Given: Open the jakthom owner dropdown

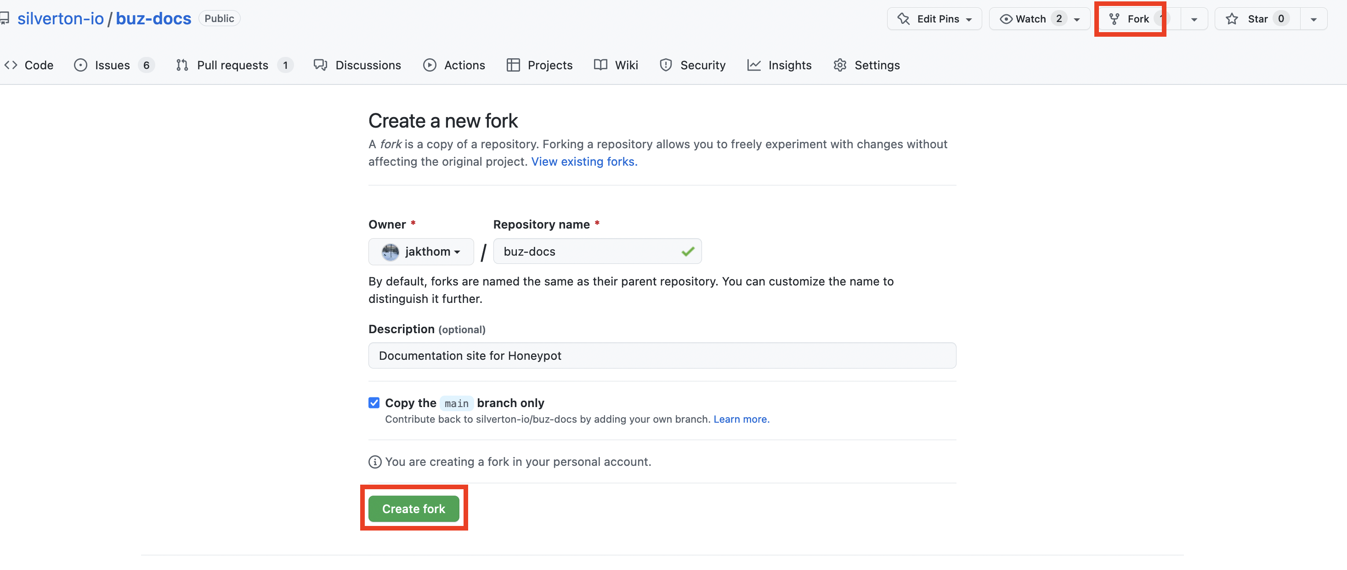Looking at the screenshot, I should point(421,251).
